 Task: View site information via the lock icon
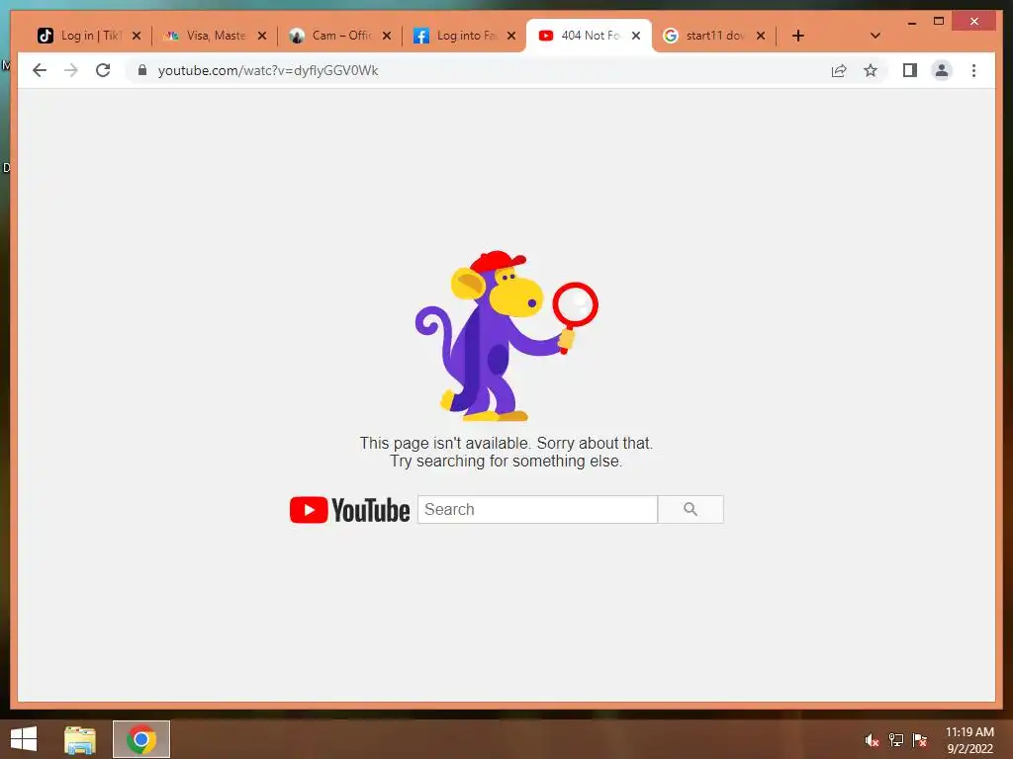tap(142, 70)
